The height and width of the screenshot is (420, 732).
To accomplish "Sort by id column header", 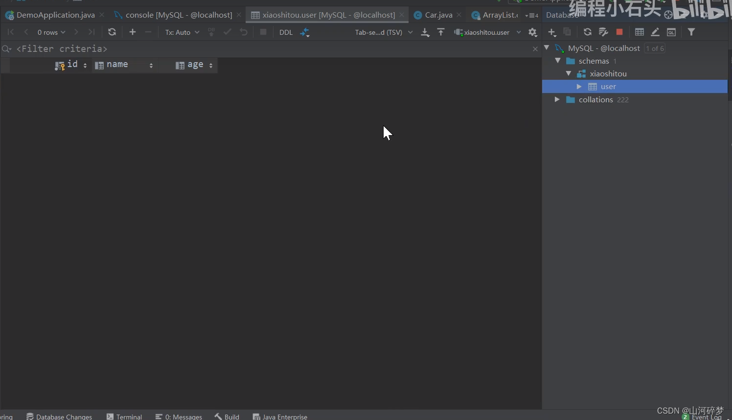I will pyautogui.click(x=71, y=65).
